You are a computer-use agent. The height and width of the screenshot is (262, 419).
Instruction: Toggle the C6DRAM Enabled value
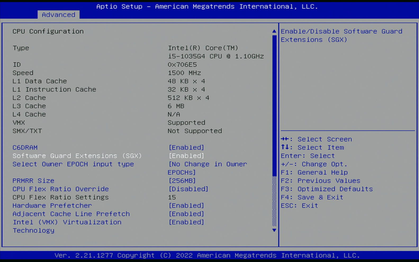(x=186, y=147)
